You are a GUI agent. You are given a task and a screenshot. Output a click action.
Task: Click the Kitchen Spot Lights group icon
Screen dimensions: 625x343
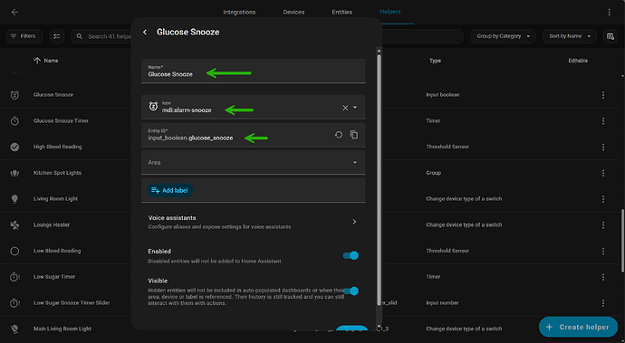pos(14,173)
